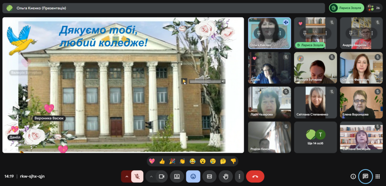Viewport: 386px width, 186px height.
Task: Expand audio settings arrow beside microphone
Action: point(126,176)
